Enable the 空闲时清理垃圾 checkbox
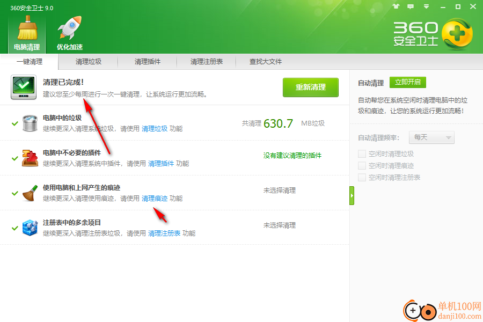 click(362, 154)
